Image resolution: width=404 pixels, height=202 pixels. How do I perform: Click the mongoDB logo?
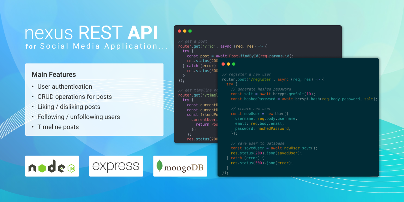[x=180, y=166]
